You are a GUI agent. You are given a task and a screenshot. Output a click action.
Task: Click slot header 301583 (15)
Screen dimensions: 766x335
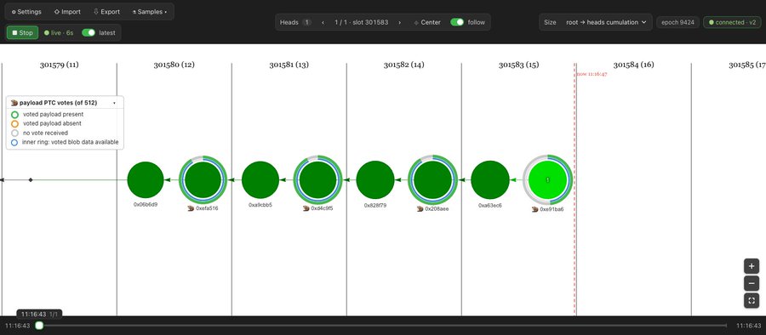coord(519,65)
